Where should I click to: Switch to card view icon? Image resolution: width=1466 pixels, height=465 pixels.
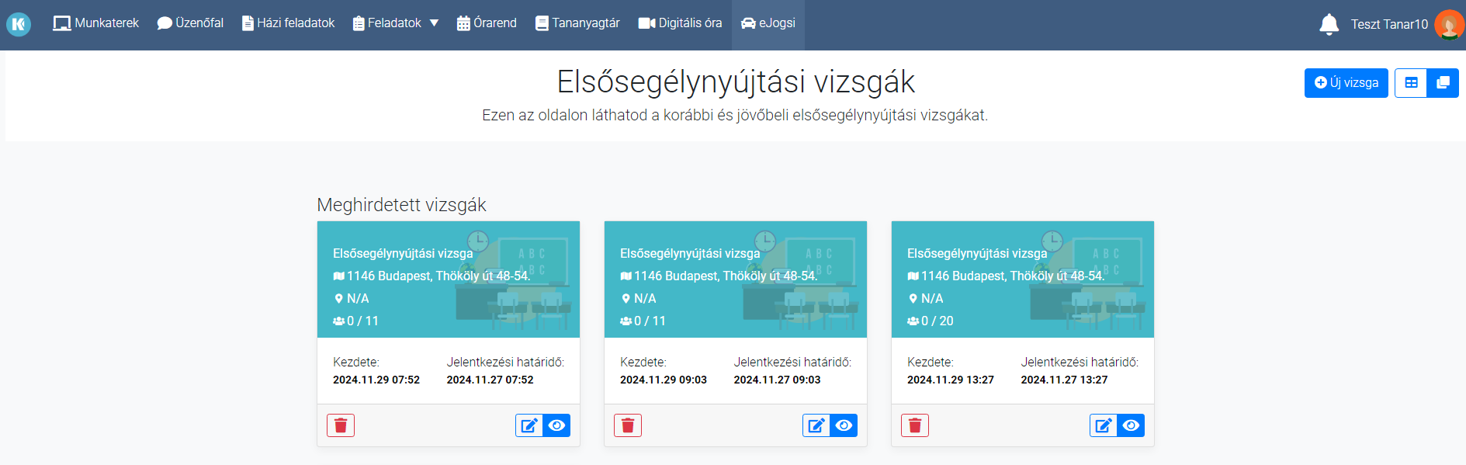(x=1443, y=83)
